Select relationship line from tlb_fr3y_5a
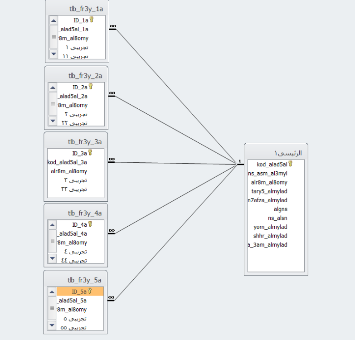Viewport: 355px width, 340px height. click(x=176, y=232)
